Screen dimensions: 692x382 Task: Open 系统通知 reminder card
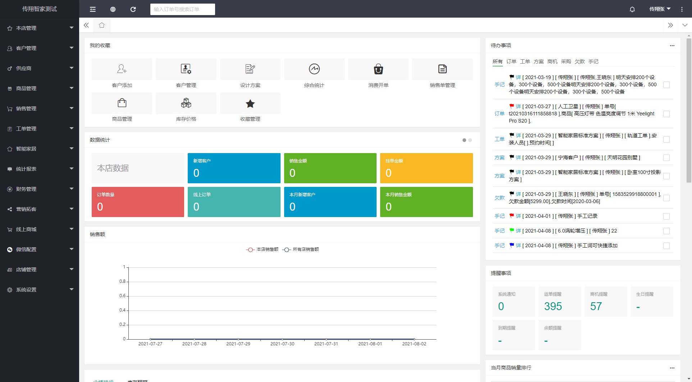coord(514,302)
